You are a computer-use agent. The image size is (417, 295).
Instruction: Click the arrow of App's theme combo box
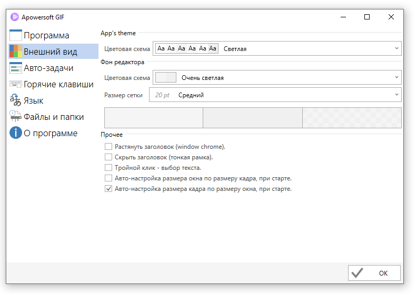[x=396, y=48]
